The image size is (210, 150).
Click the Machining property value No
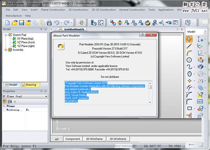tap(27, 110)
